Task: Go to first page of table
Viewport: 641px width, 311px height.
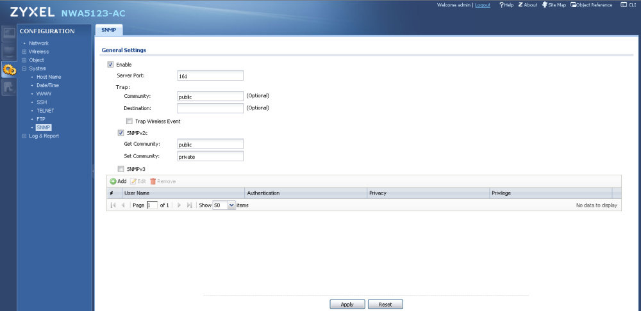Action: point(113,205)
